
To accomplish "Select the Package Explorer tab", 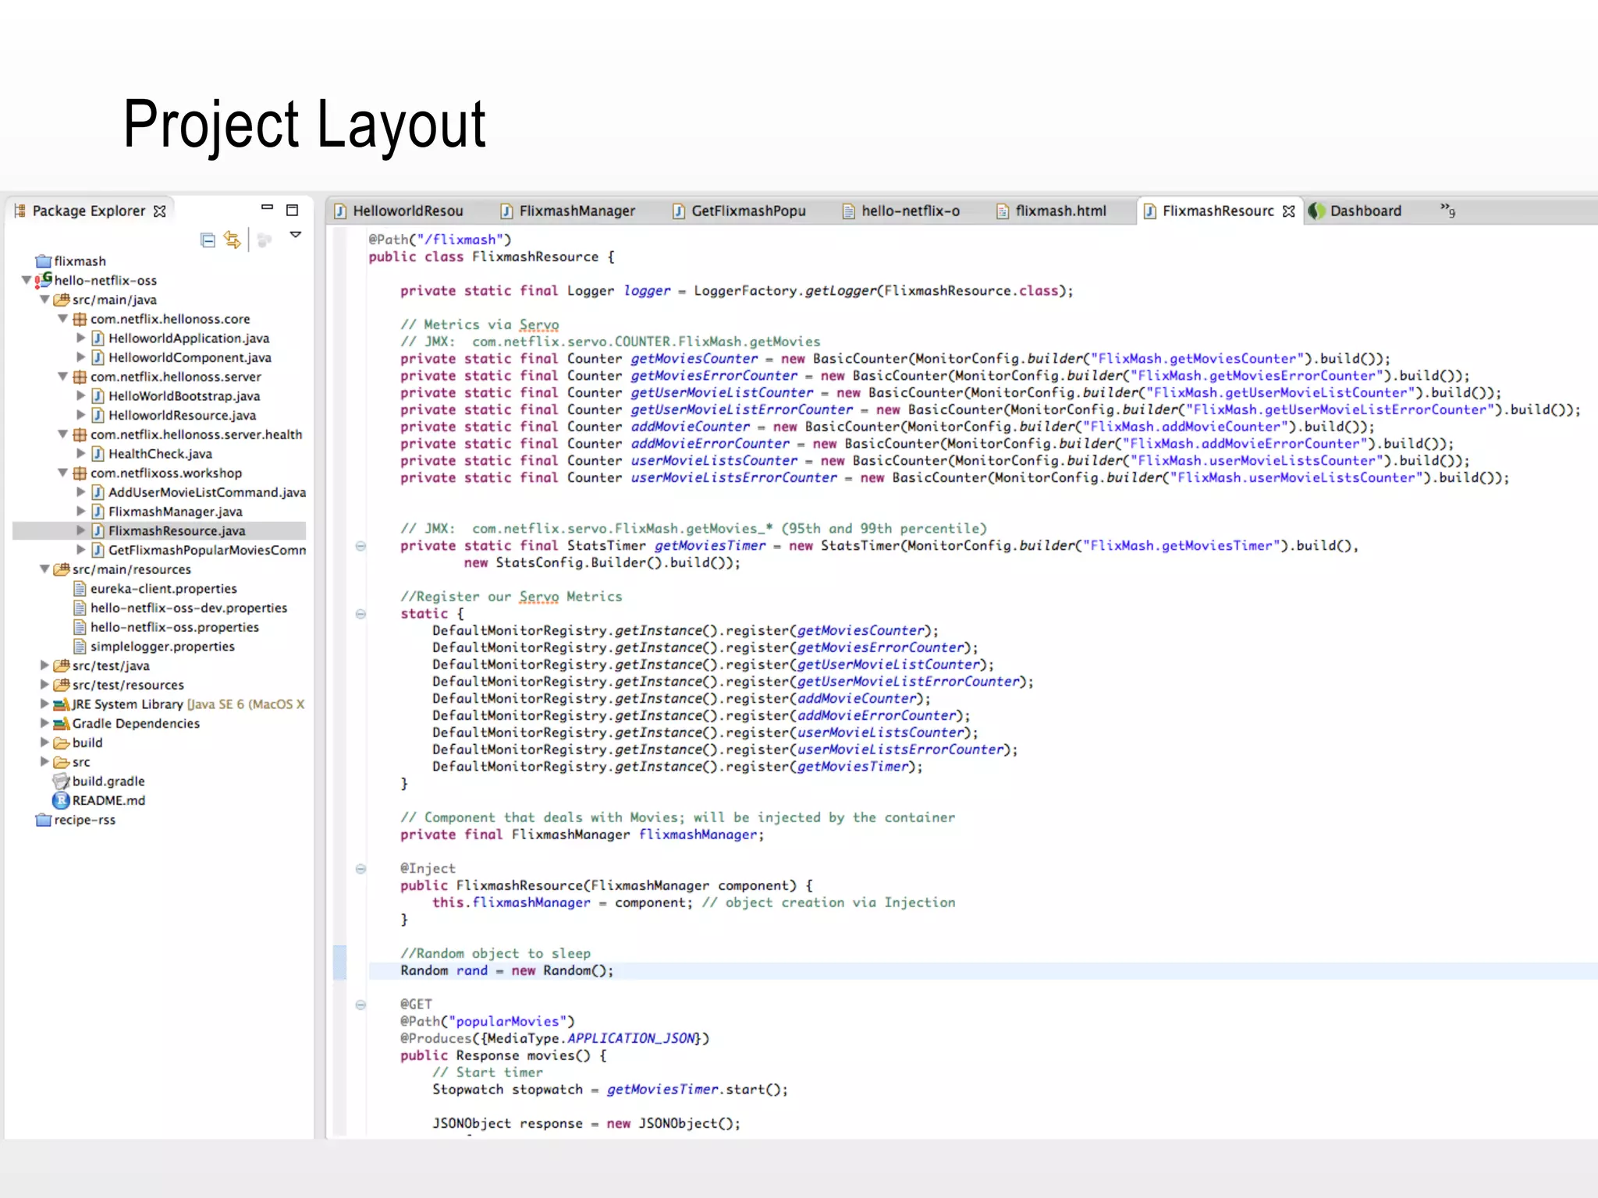I will point(89,211).
